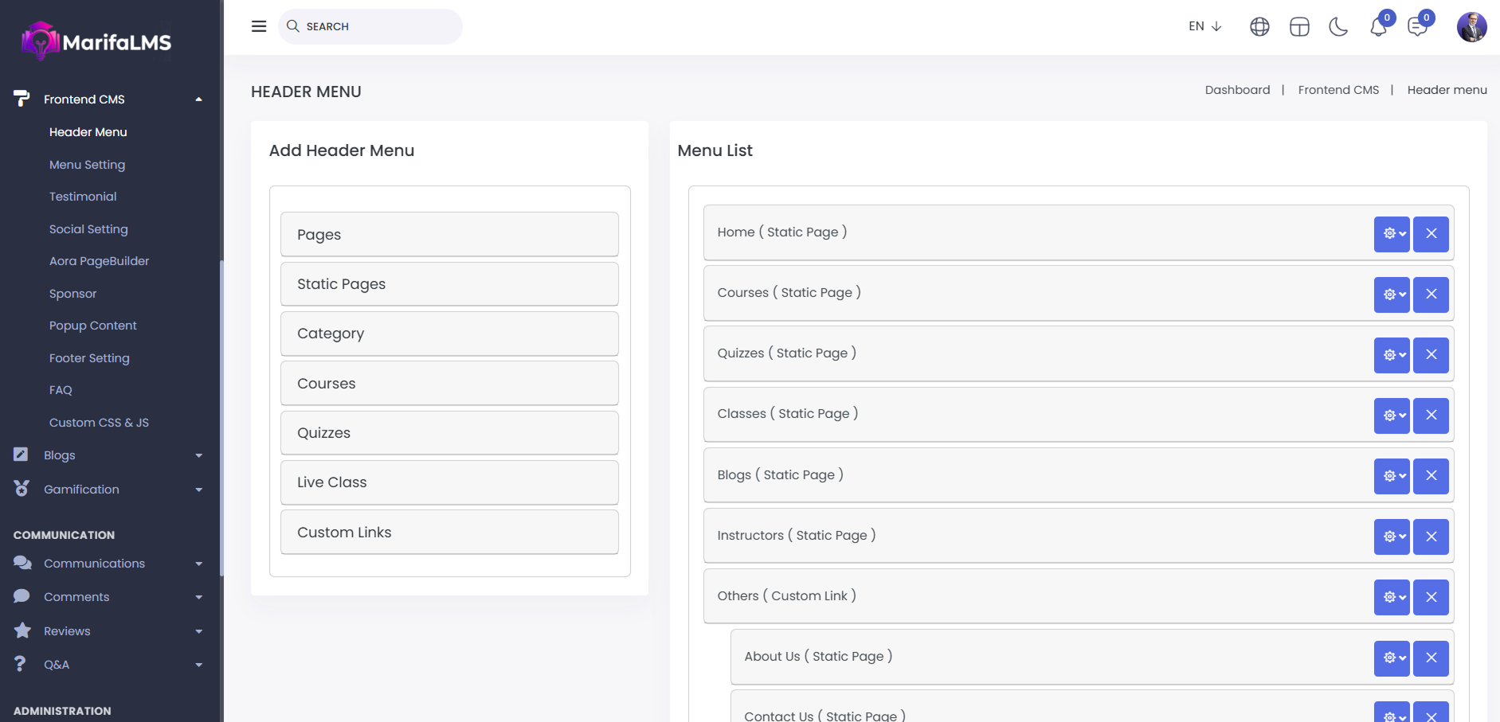Open the EN language dropdown
Viewport: 1500px width, 722px height.
(x=1204, y=26)
